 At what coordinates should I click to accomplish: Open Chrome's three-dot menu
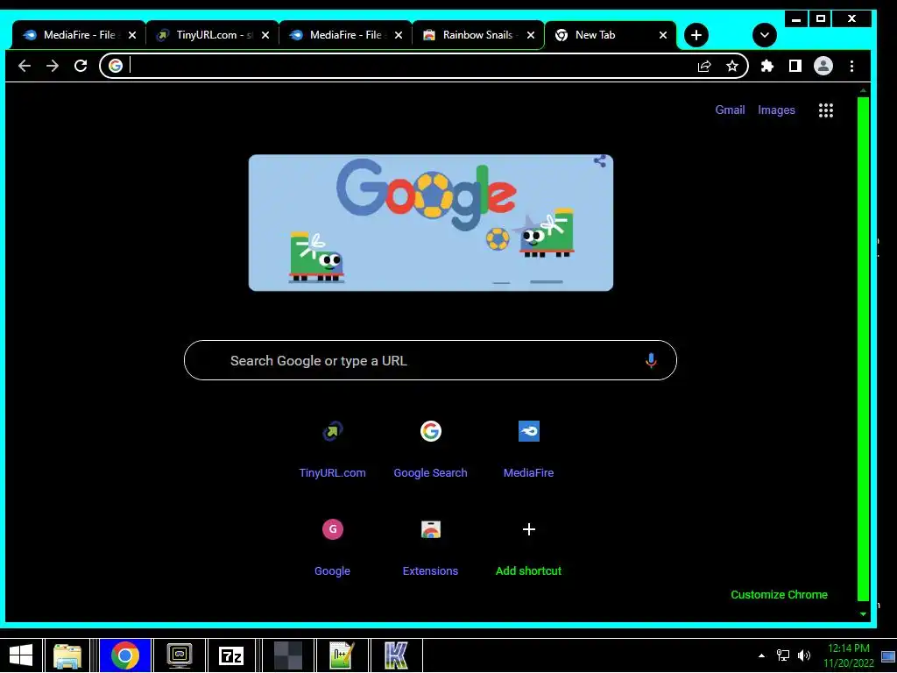[851, 66]
